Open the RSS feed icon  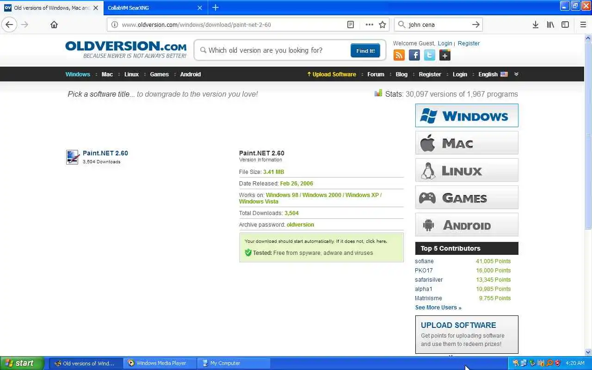tap(399, 55)
